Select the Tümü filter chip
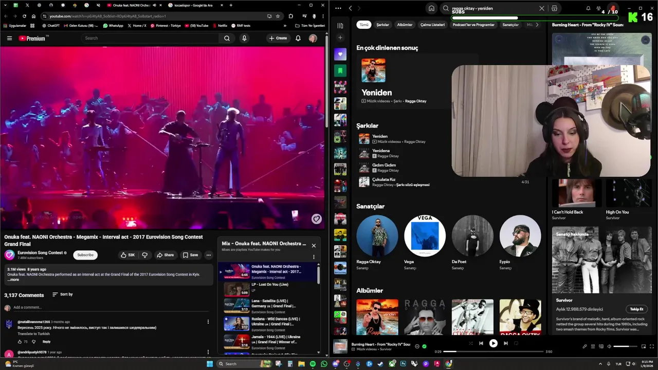This screenshot has height=370, width=658. [x=364, y=25]
